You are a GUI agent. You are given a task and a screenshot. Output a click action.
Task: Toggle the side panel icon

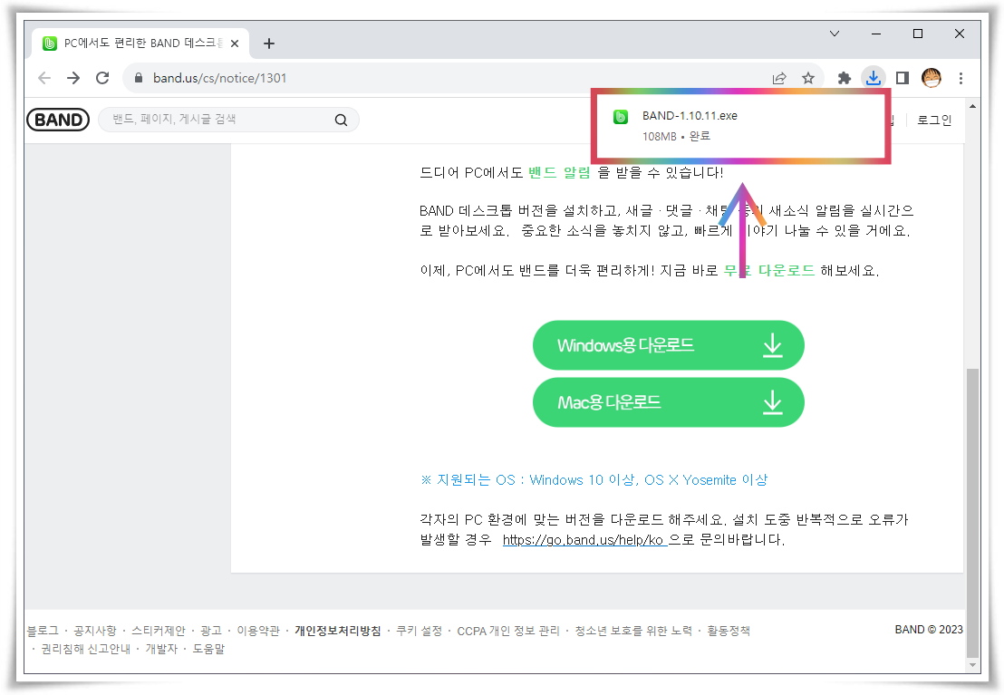(903, 78)
